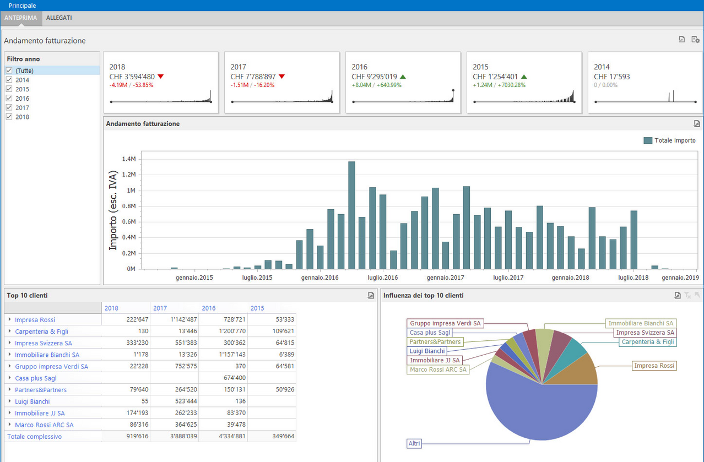The height and width of the screenshot is (462, 704).
Task: Expand the Carpenteria & Figli row
Action: pos(10,331)
